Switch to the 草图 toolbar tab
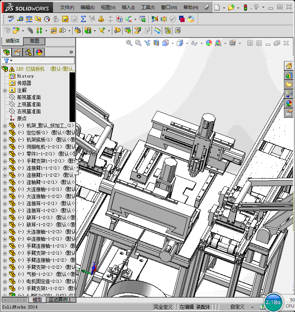295x312 pixels. click(34, 41)
